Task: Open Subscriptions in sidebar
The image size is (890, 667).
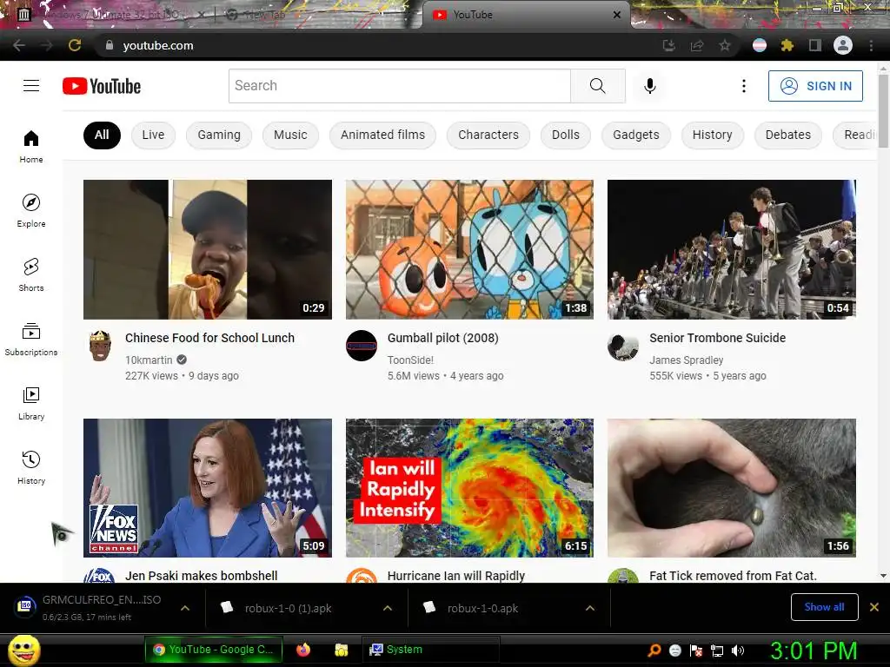Action: tap(31, 339)
